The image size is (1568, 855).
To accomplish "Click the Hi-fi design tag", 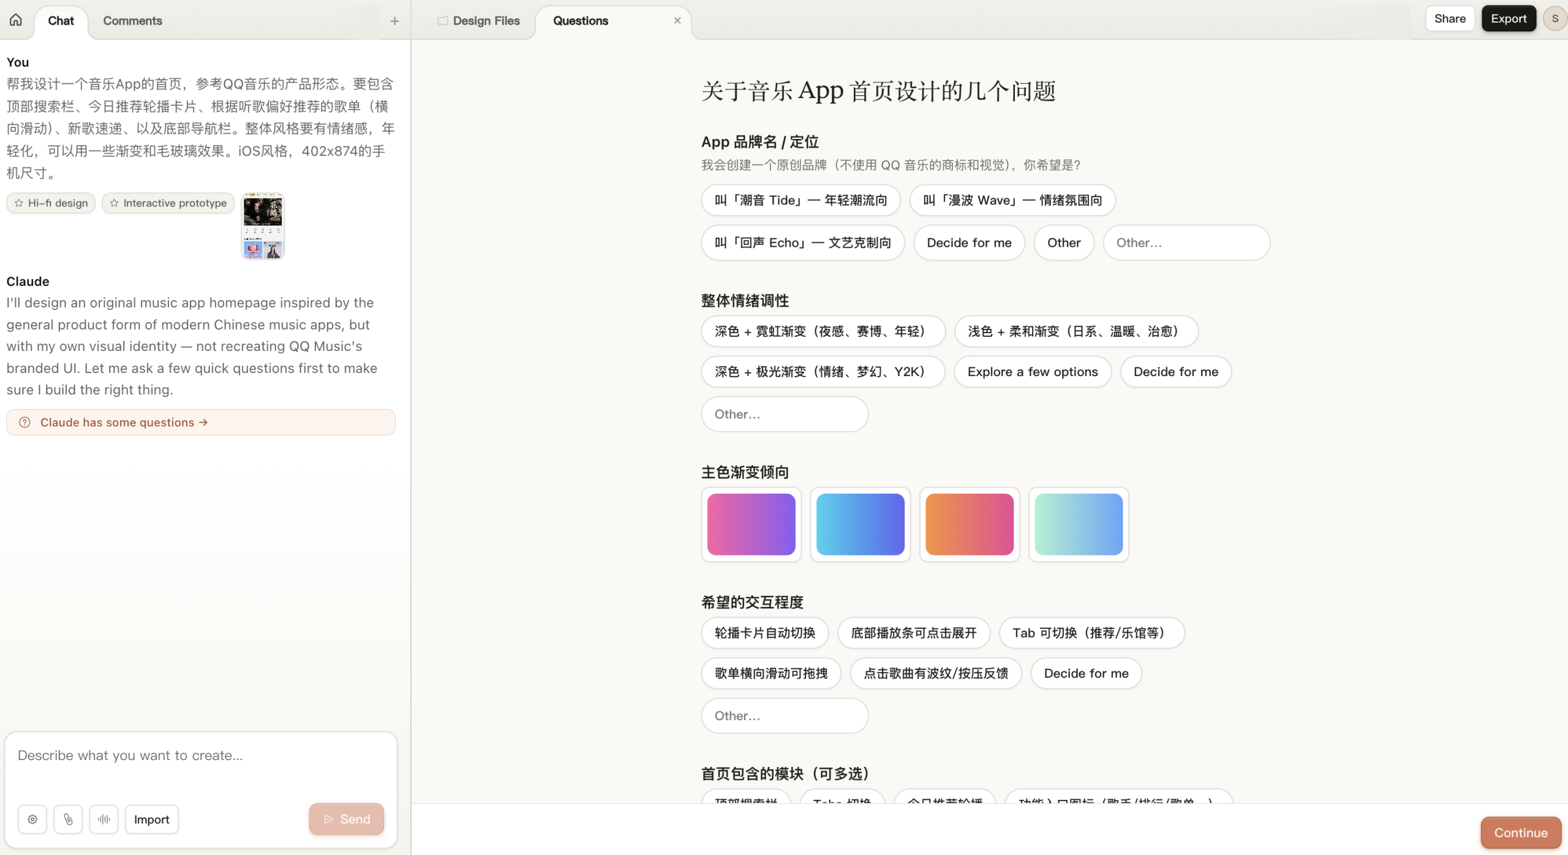I will click(x=51, y=203).
